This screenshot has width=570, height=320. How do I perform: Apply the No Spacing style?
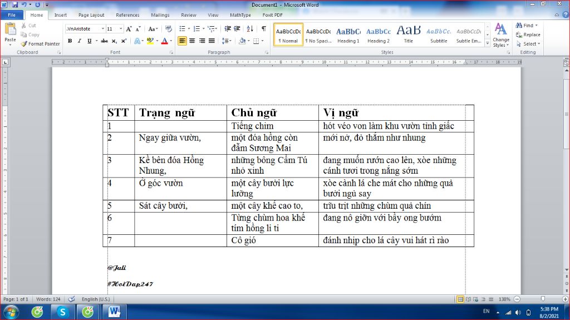pyautogui.click(x=318, y=35)
